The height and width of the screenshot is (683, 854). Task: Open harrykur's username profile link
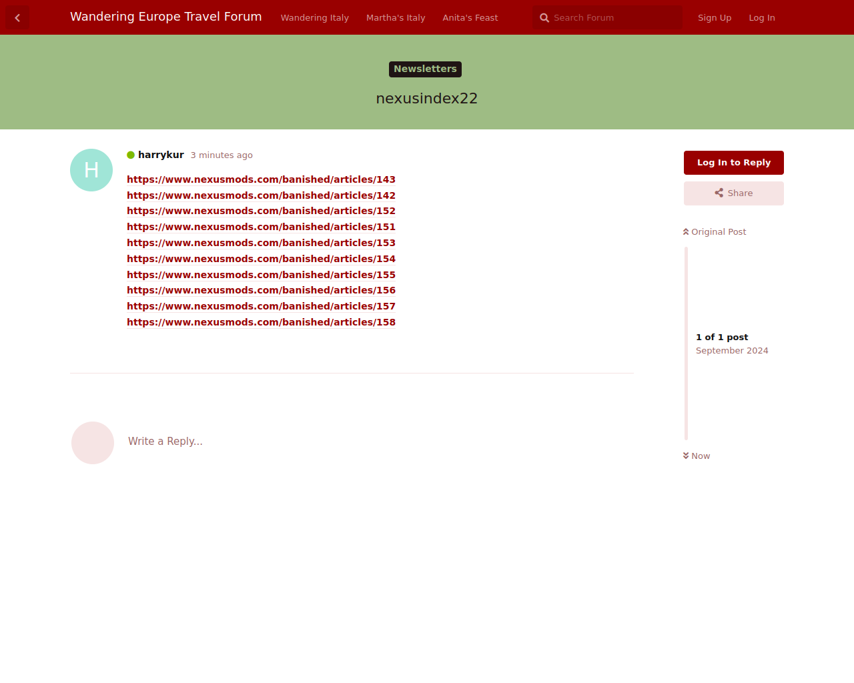coord(161,155)
